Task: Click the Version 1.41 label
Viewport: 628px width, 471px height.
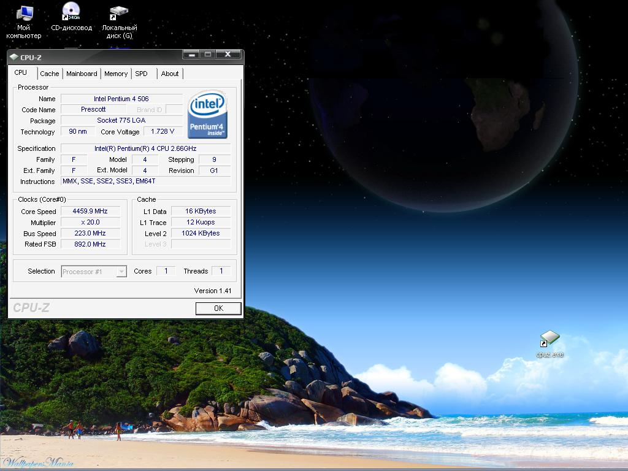Action: pyautogui.click(x=213, y=291)
